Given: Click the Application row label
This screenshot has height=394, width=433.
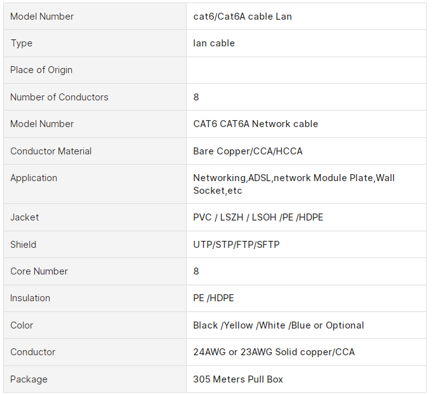Looking at the screenshot, I should point(34,178).
